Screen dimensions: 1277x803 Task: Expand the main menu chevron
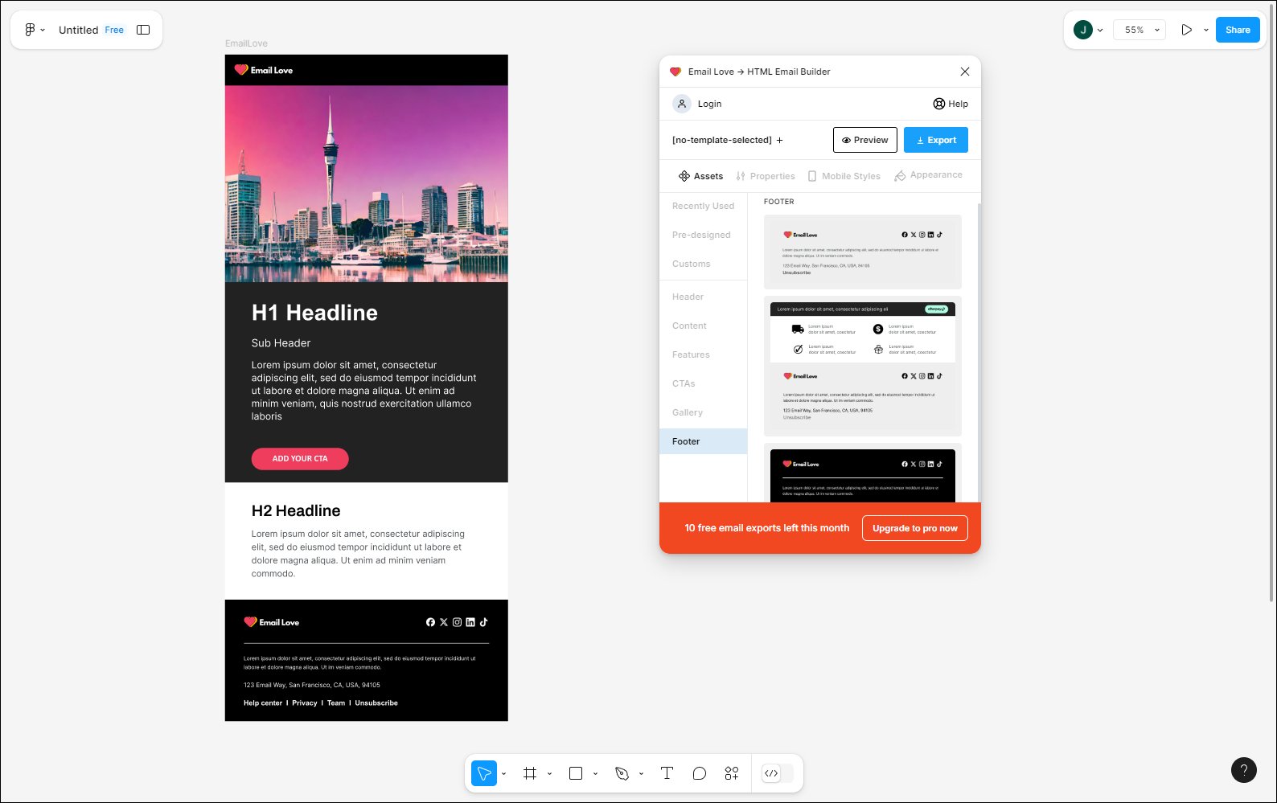pyautogui.click(x=43, y=31)
